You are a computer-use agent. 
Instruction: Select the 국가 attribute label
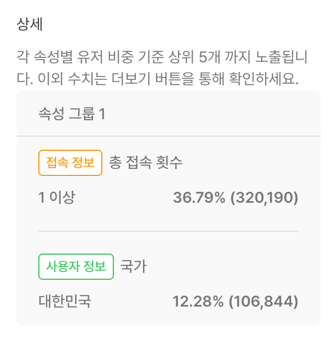click(133, 267)
